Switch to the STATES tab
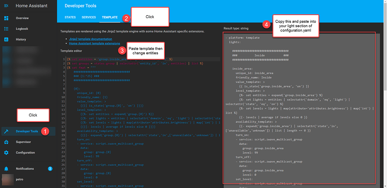 pyautogui.click(x=70, y=17)
